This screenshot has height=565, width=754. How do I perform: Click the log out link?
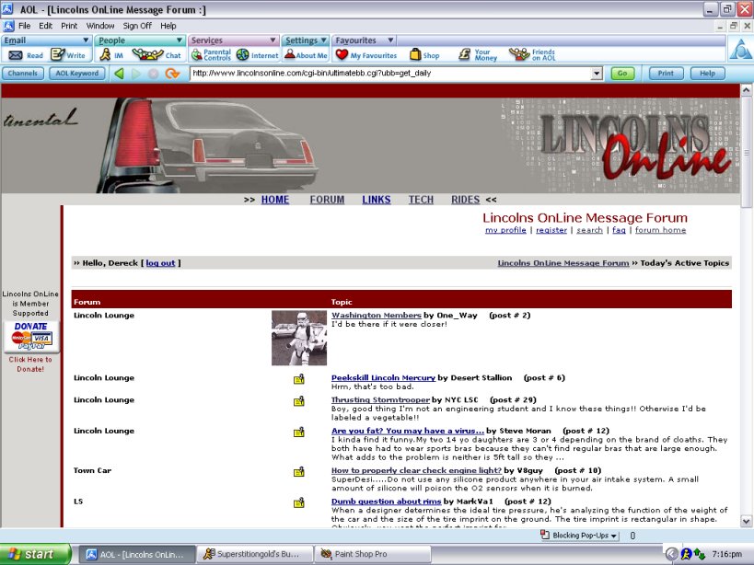coord(160,263)
